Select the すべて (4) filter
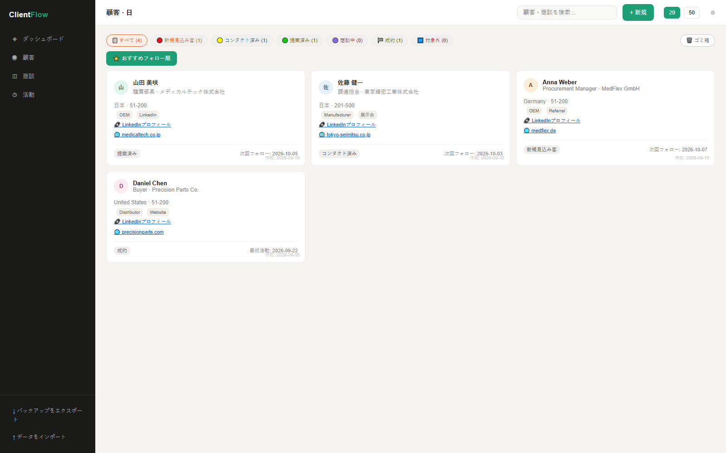 (x=127, y=40)
